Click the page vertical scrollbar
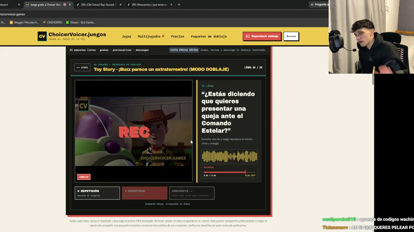 373,79
